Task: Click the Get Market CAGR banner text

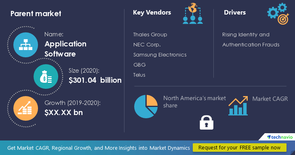Action: pyautogui.click(x=99, y=148)
